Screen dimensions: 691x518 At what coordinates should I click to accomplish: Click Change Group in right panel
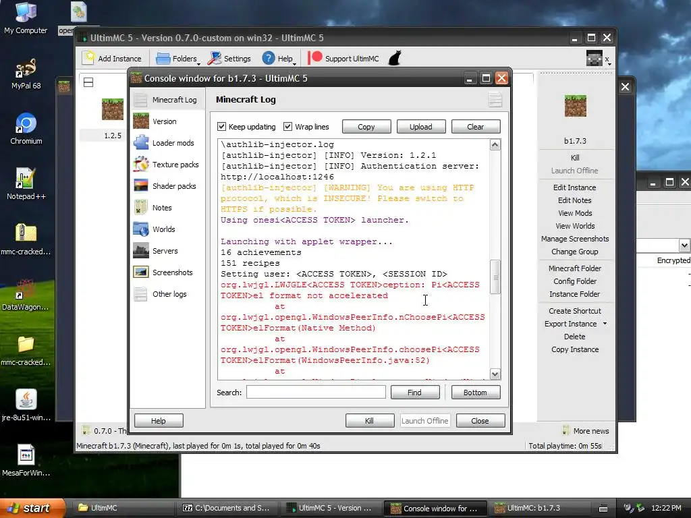tap(575, 251)
